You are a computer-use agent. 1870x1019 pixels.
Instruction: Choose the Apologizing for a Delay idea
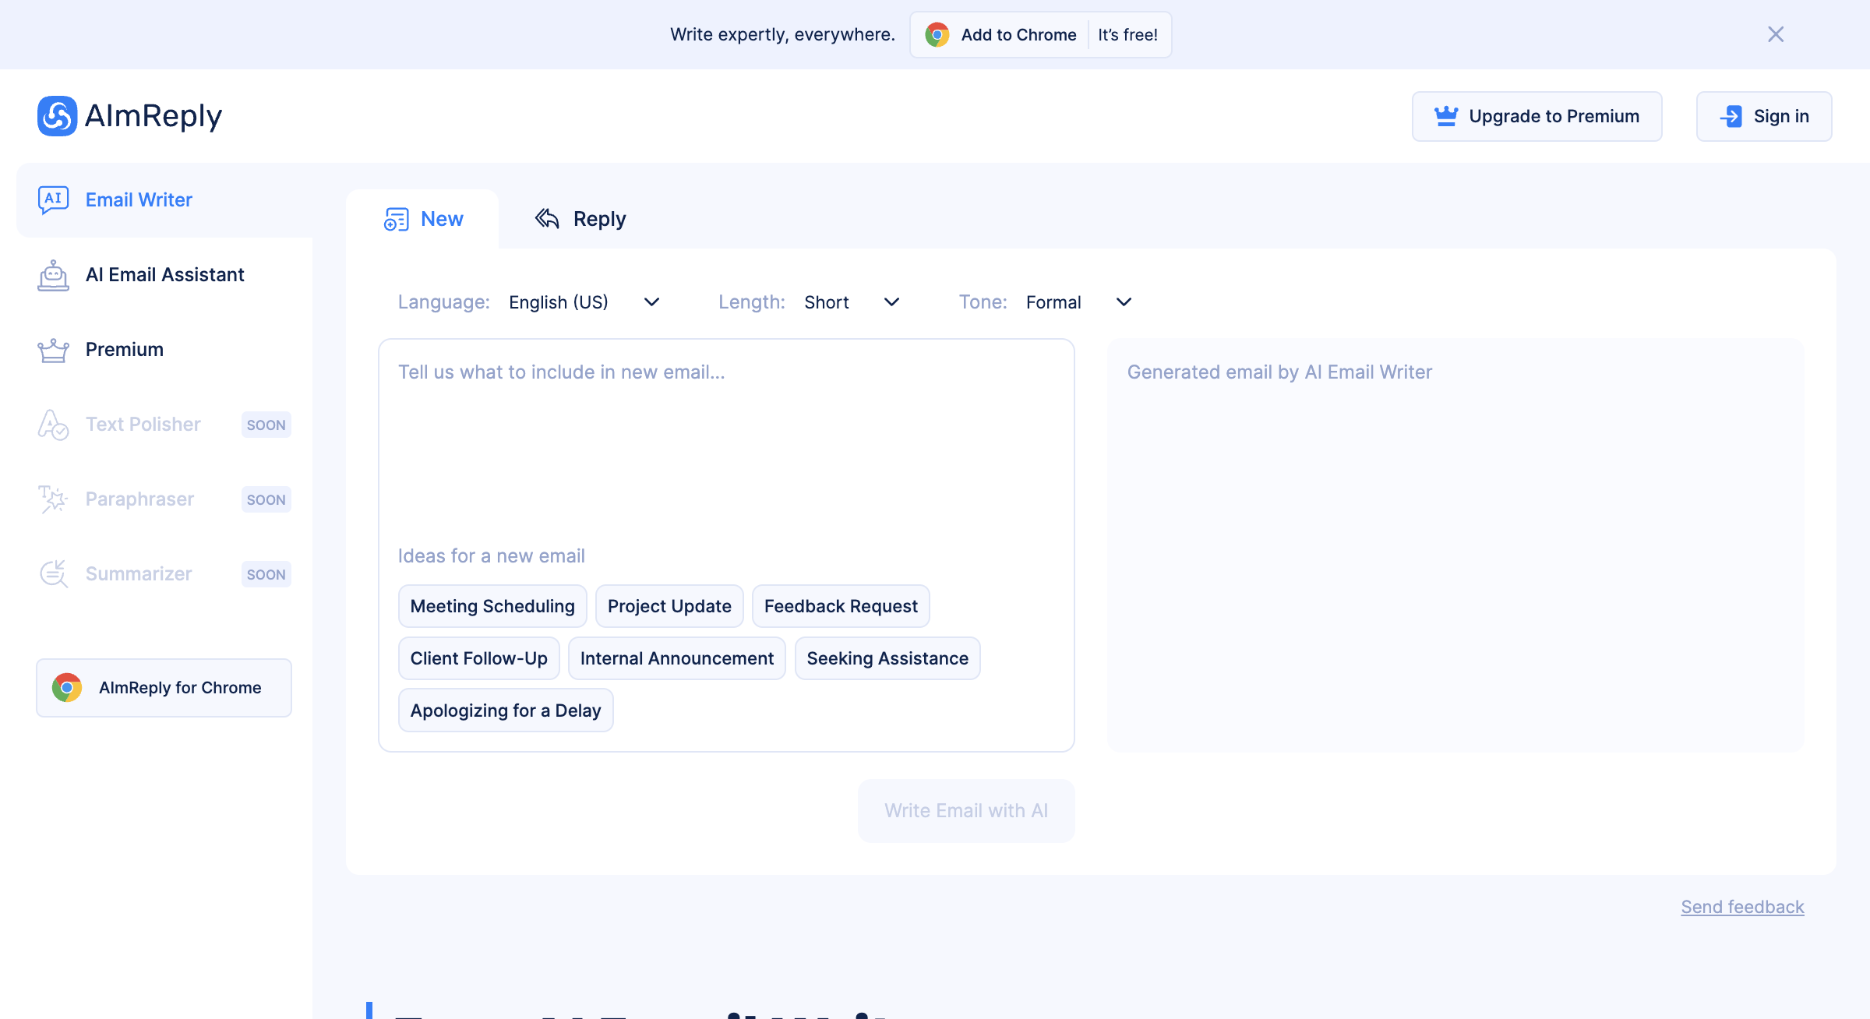(506, 710)
